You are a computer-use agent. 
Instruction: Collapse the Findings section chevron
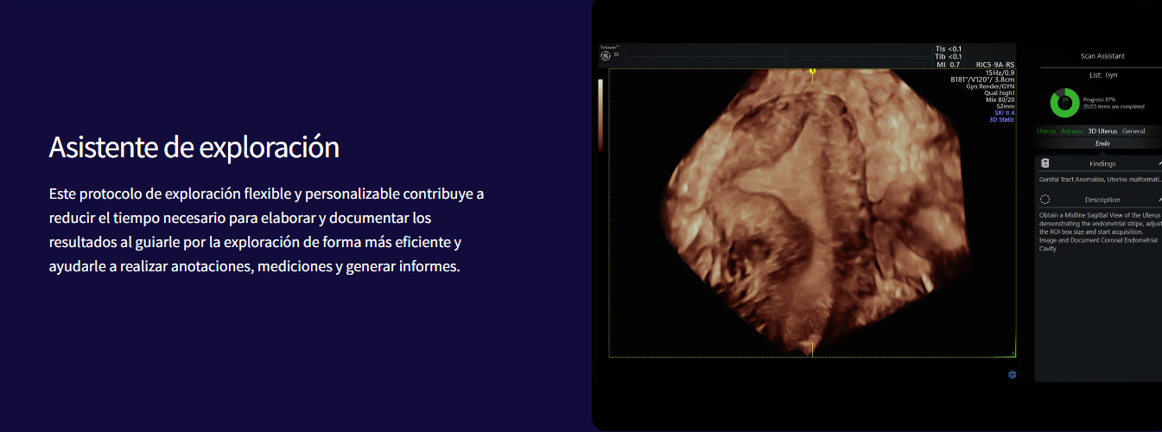[1159, 163]
